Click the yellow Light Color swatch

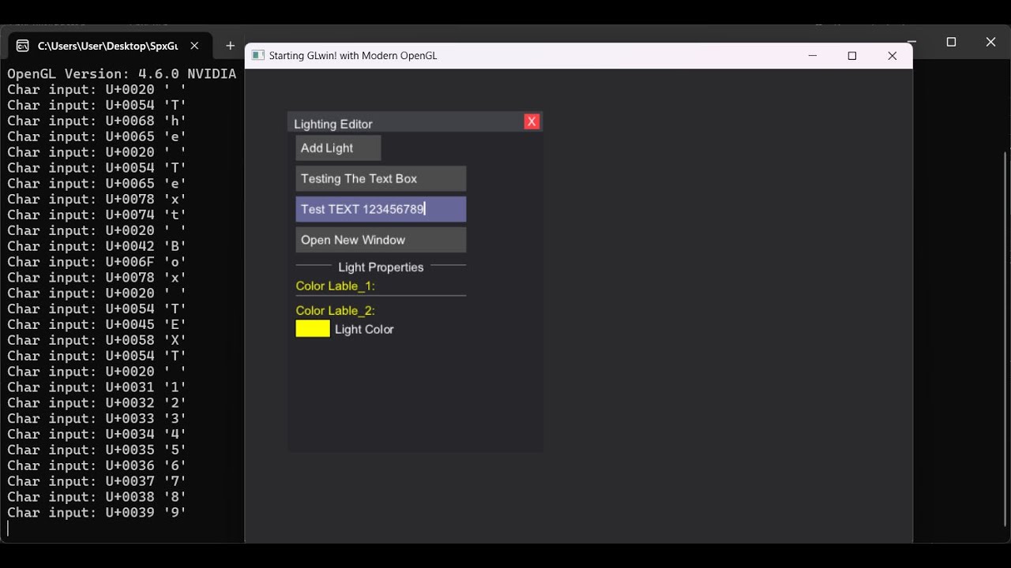(313, 329)
